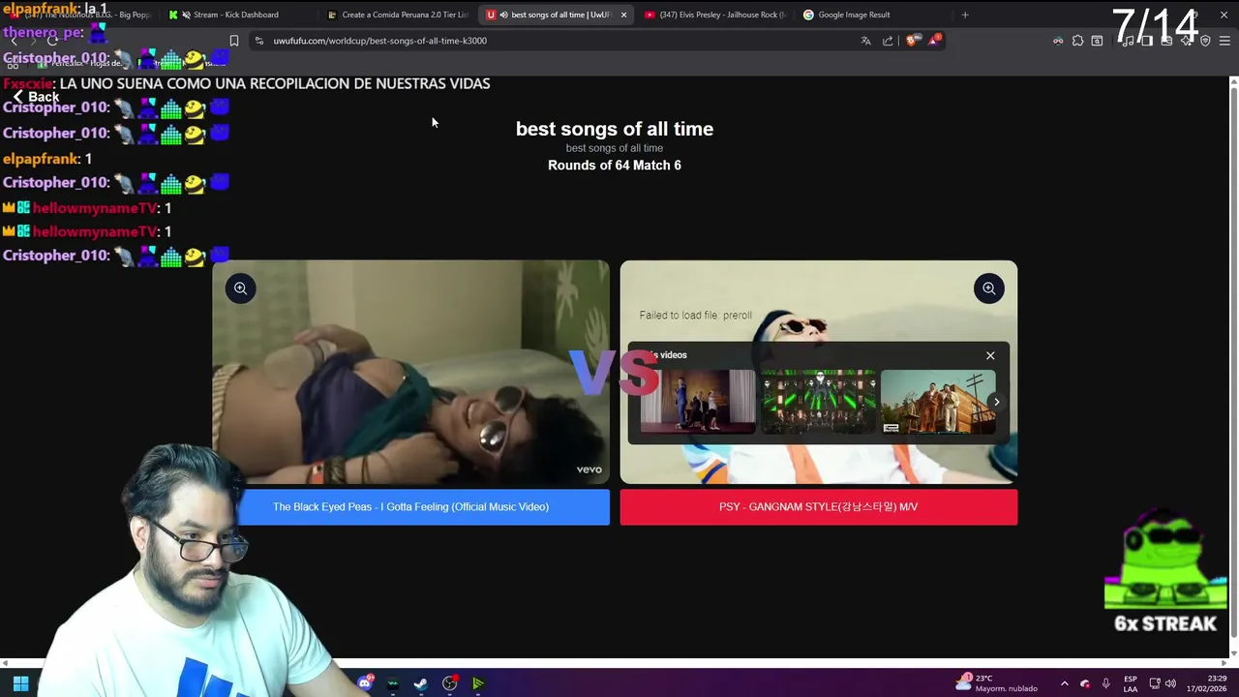1239x697 pixels.
Task: Share this page link
Action: click(x=888, y=41)
